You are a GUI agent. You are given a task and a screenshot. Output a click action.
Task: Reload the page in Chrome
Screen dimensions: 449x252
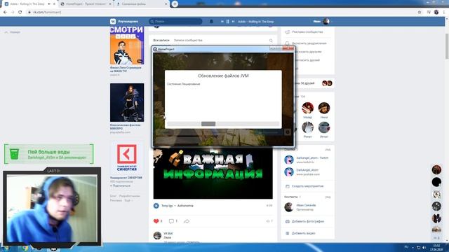pos(20,13)
